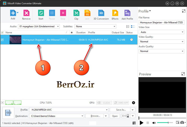Start the conversion with the Start icon
The height and width of the screenshot is (127, 187).
[x=41, y=13]
